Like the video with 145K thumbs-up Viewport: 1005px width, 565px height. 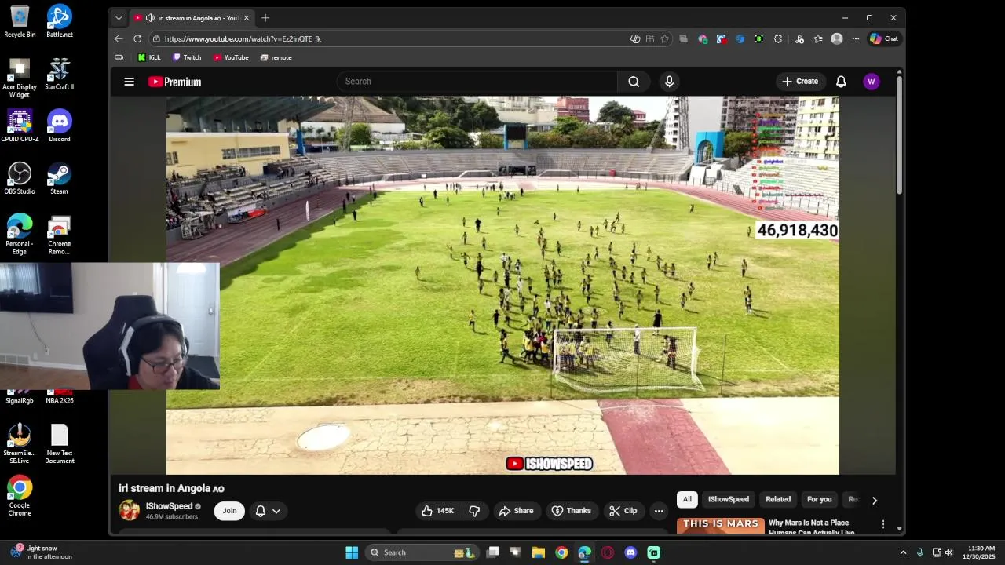pos(438,511)
